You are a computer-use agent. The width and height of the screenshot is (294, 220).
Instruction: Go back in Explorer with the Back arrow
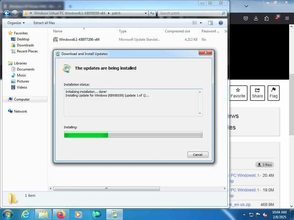pyautogui.click(x=7, y=13)
